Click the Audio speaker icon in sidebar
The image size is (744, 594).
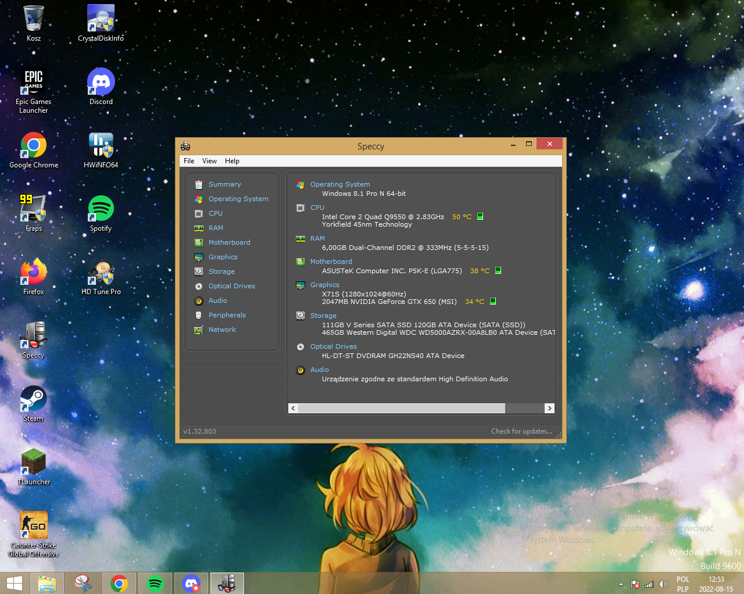tap(199, 300)
